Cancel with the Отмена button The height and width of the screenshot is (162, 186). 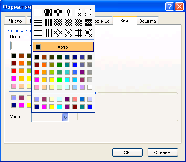163,152
